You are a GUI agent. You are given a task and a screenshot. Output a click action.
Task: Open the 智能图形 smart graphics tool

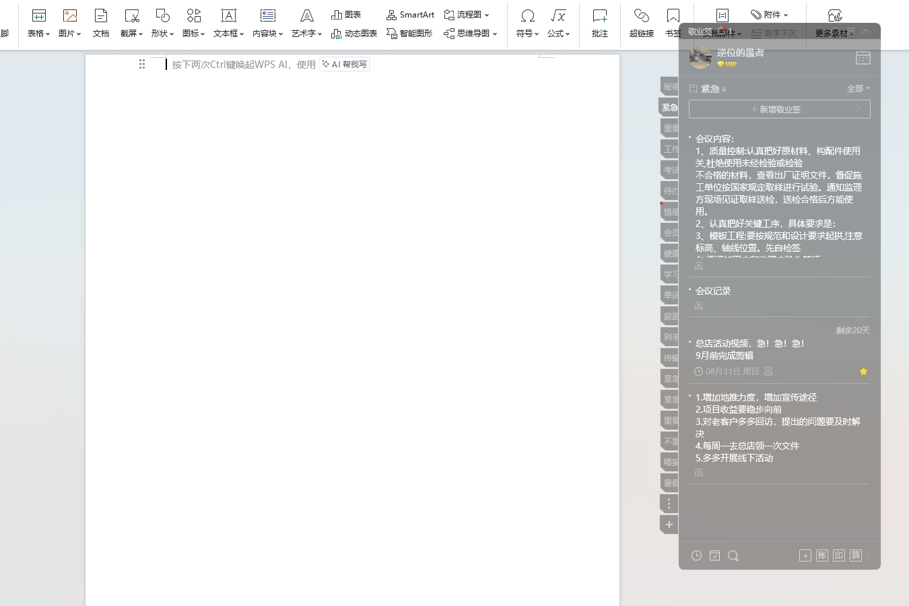pyautogui.click(x=409, y=33)
